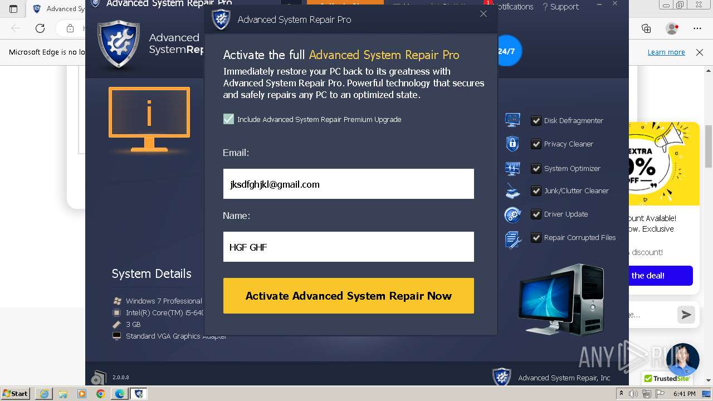Click the volume icon in system tray
The image size is (713, 401).
pos(633,394)
